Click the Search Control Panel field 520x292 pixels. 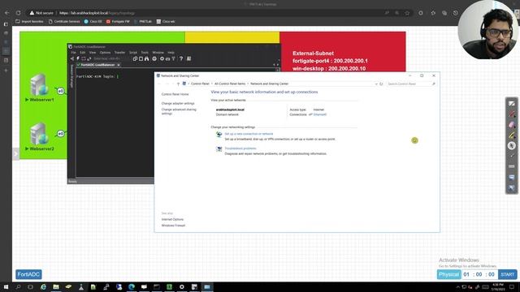(x=410, y=84)
